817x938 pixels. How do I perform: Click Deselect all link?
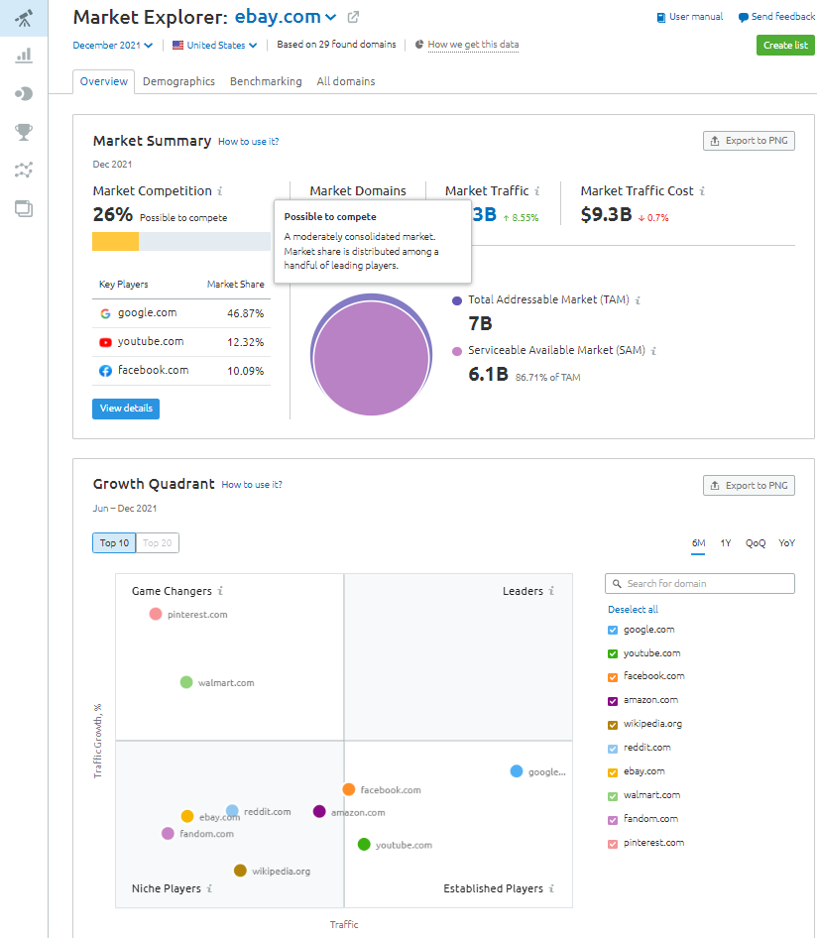point(633,610)
